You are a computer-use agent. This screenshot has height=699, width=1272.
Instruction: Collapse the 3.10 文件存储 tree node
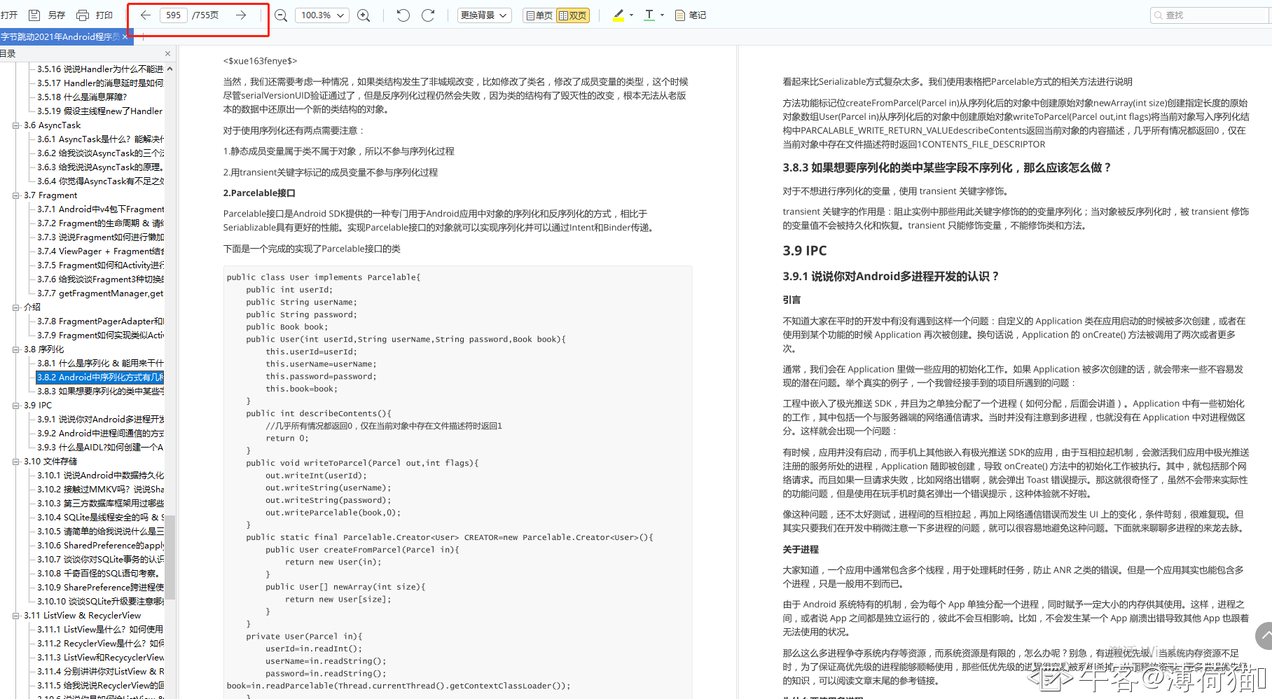15,462
